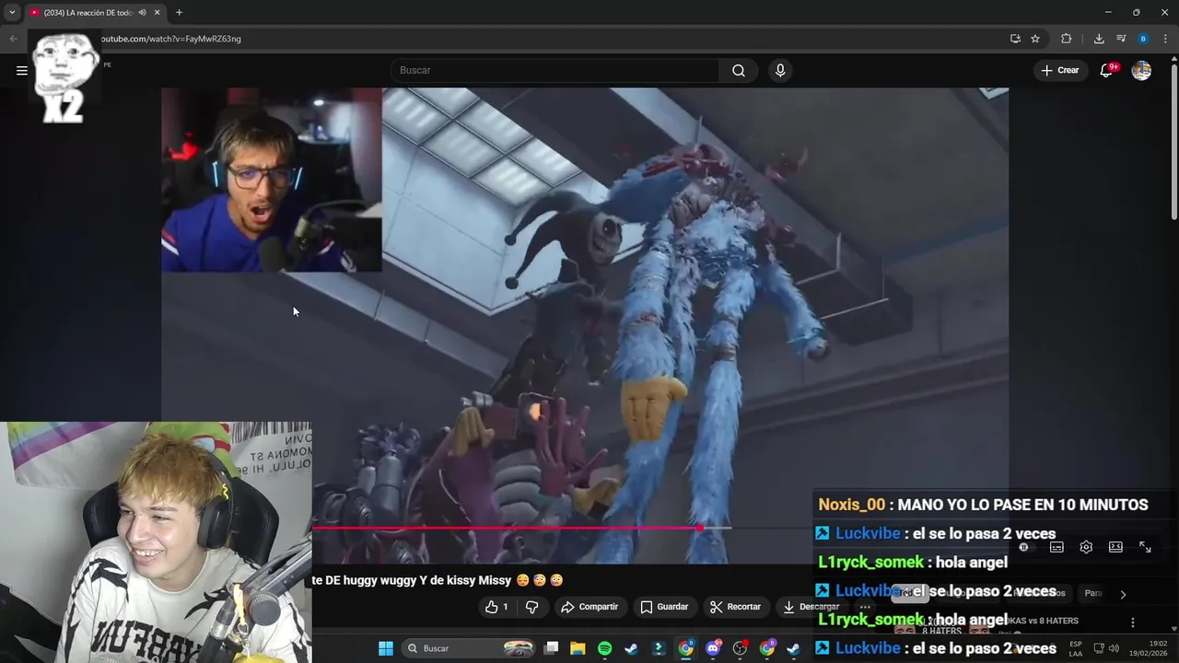Click the Crear button
Viewport: 1179px width, 663px height.
click(1060, 70)
